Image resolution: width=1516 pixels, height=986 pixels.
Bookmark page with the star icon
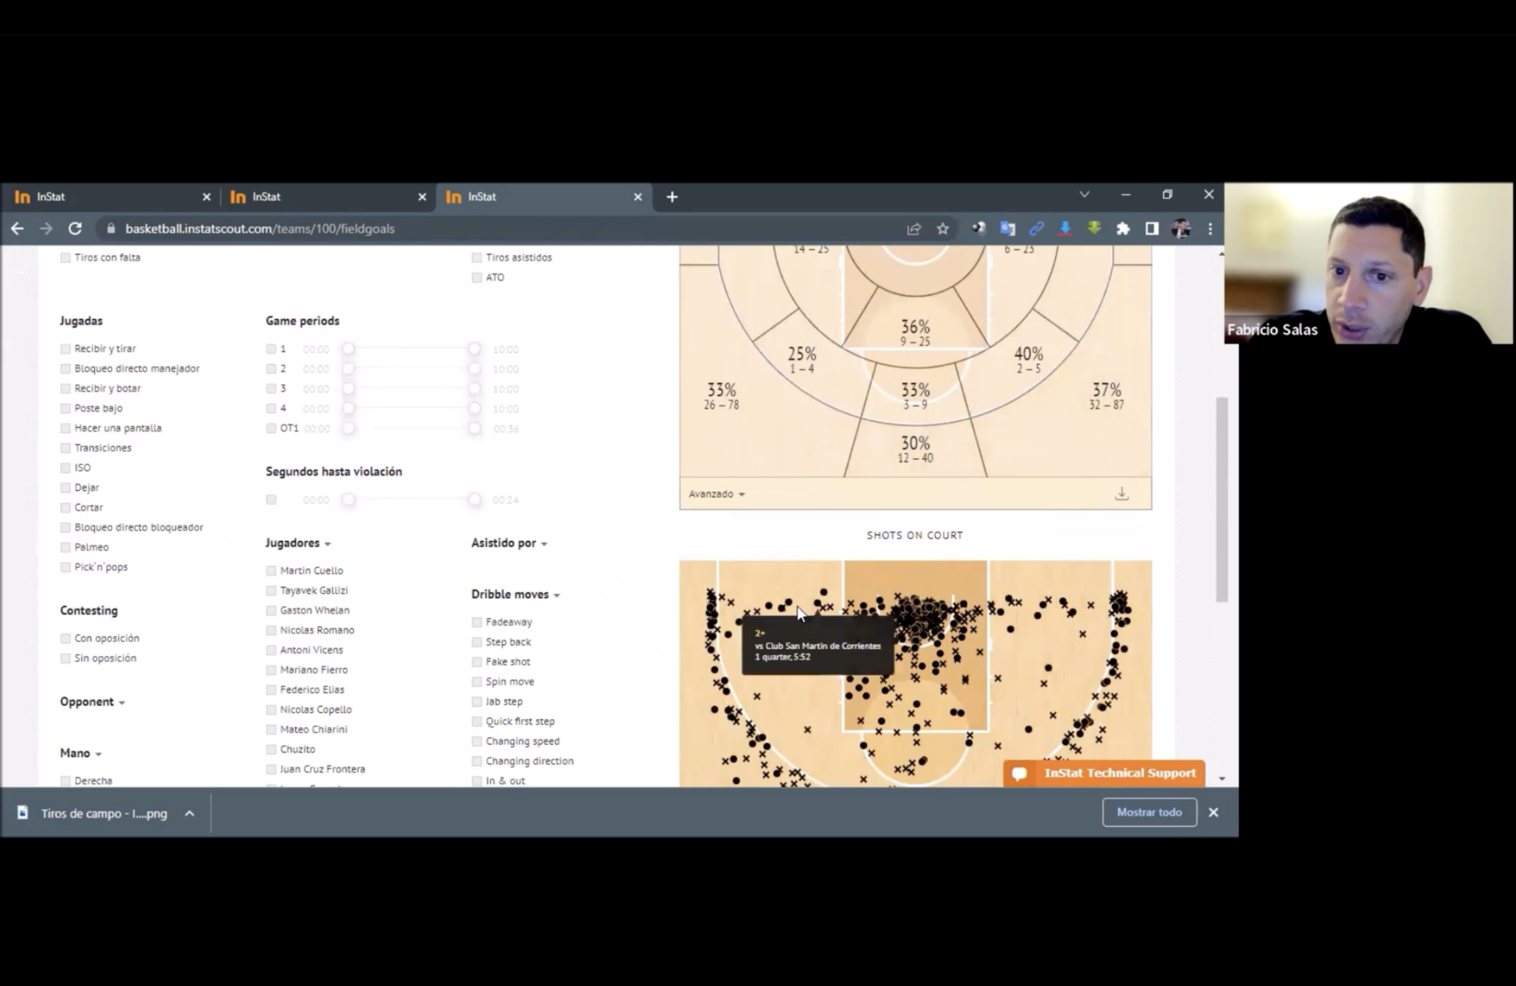(942, 229)
